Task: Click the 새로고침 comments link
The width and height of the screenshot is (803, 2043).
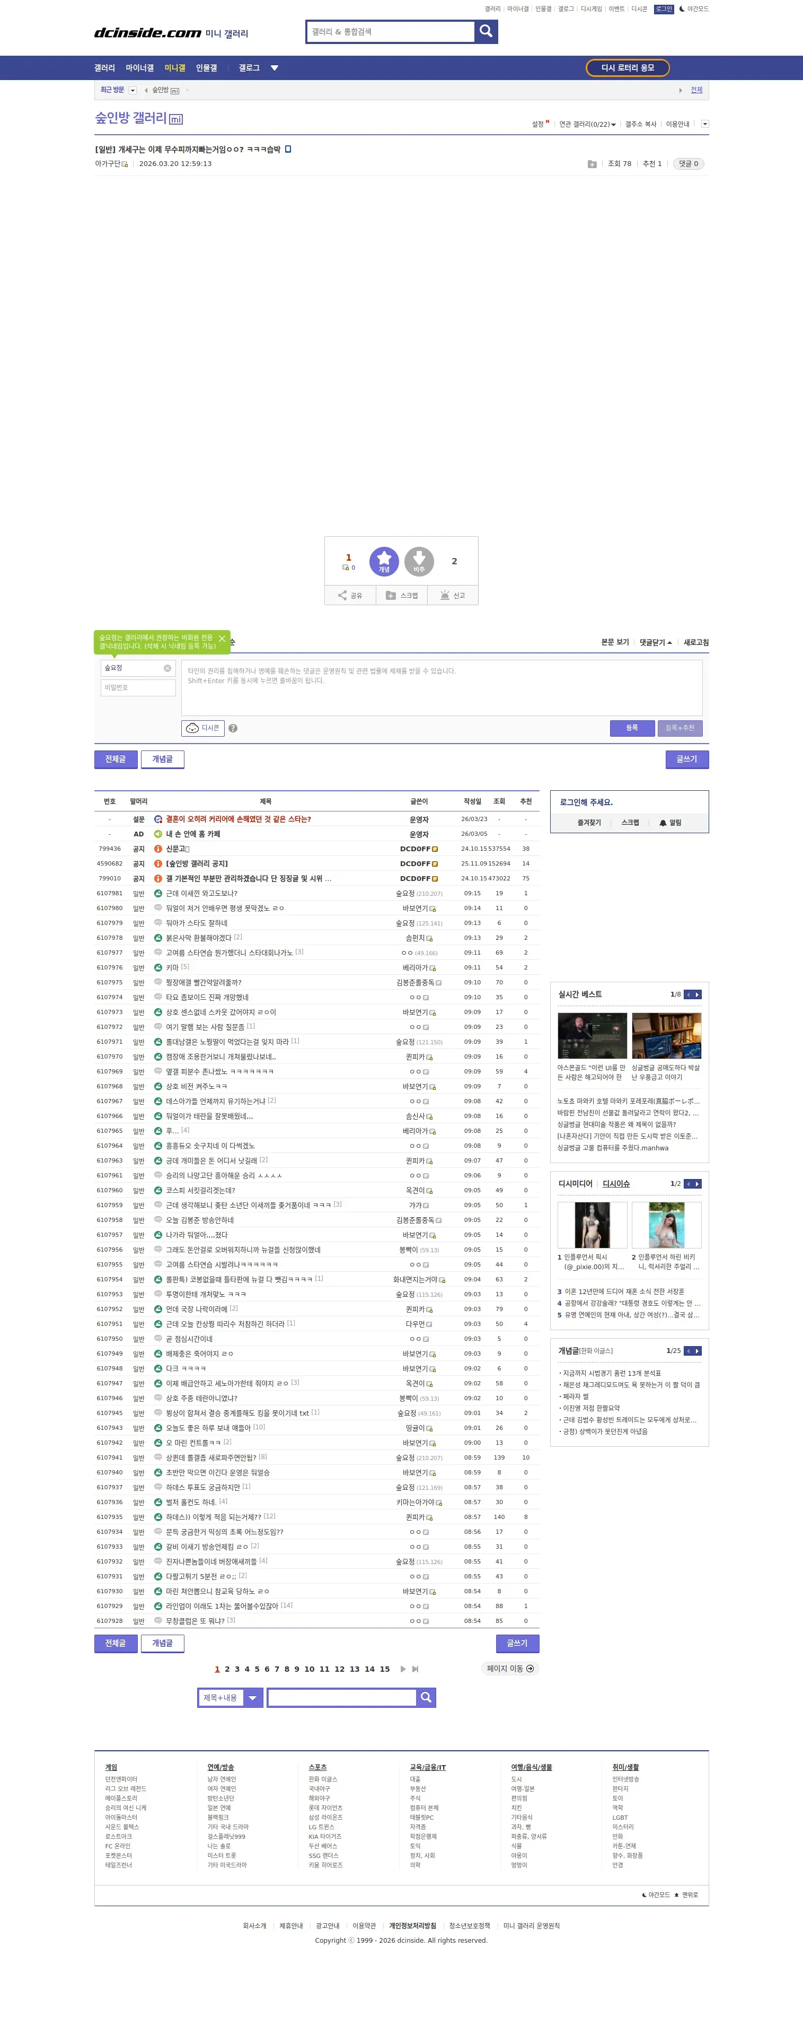Action: 696,642
